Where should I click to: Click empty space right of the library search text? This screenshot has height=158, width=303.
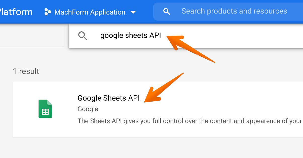click(252, 36)
